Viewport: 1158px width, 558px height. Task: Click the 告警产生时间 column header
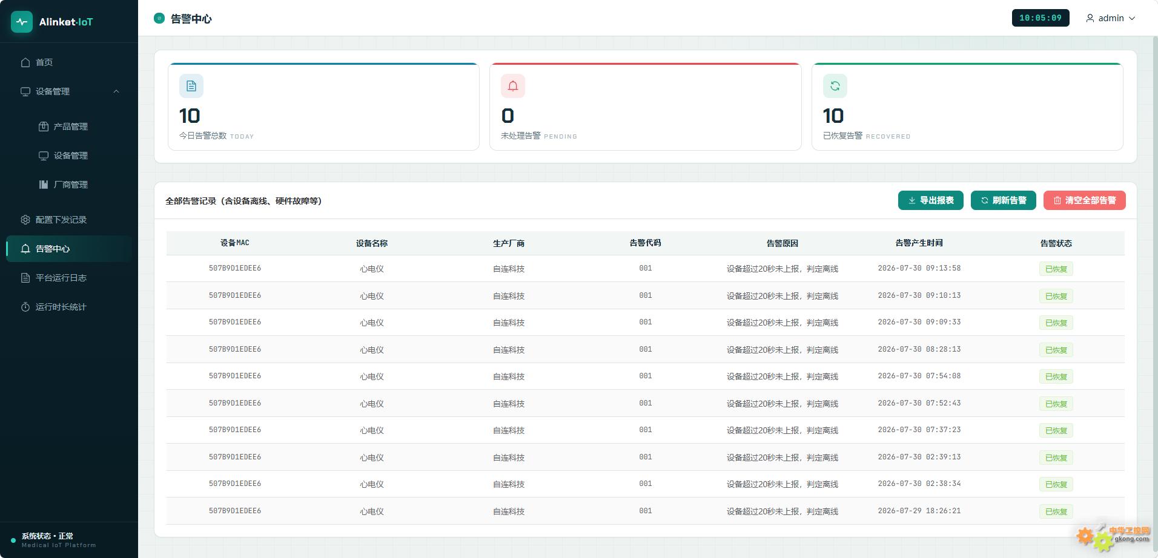tap(919, 243)
